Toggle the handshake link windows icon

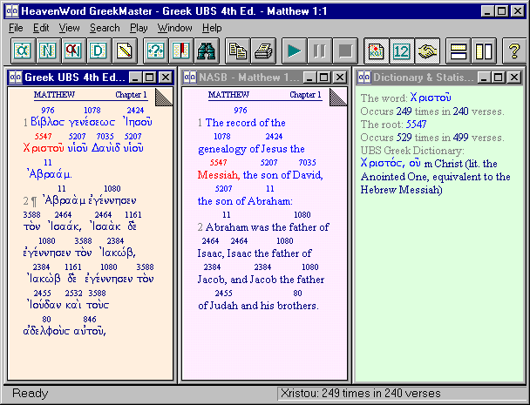[427, 51]
